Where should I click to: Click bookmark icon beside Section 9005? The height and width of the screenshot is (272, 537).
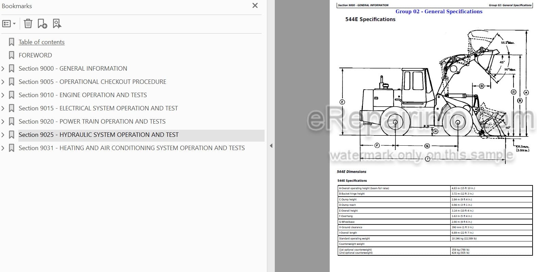point(12,82)
